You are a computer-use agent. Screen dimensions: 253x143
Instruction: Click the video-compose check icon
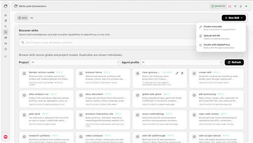click(81, 137)
